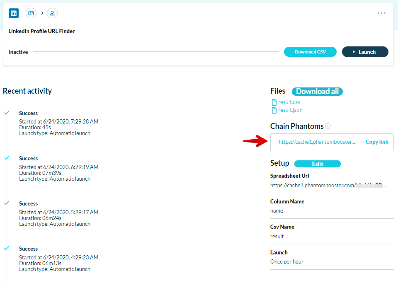Click the Inactive status label
This screenshot has width=398, height=283.
pyautogui.click(x=18, y=52)
